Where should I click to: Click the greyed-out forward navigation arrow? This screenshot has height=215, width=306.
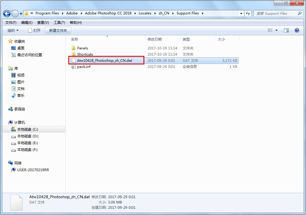pyautogui.click(x=15, y=14)
